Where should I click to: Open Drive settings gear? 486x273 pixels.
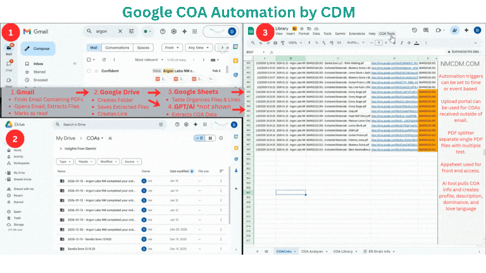coord(186,124)
